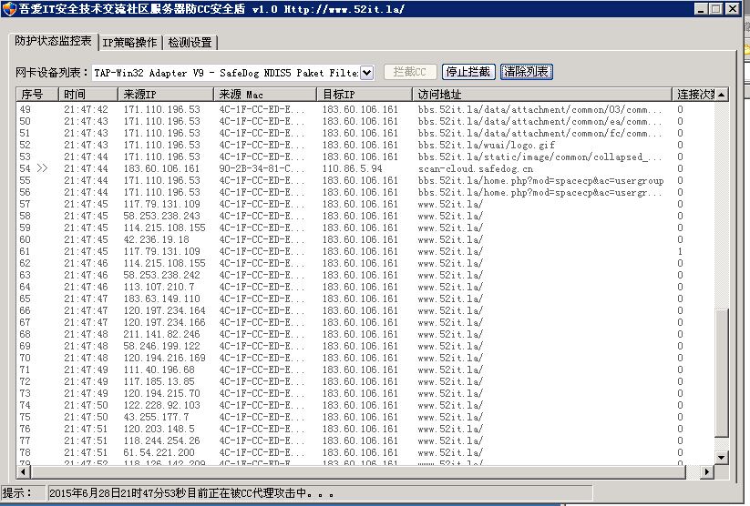750x506 pixels.
Task: Sort by 来源 Mac column header
Action: tap(265, 94)
